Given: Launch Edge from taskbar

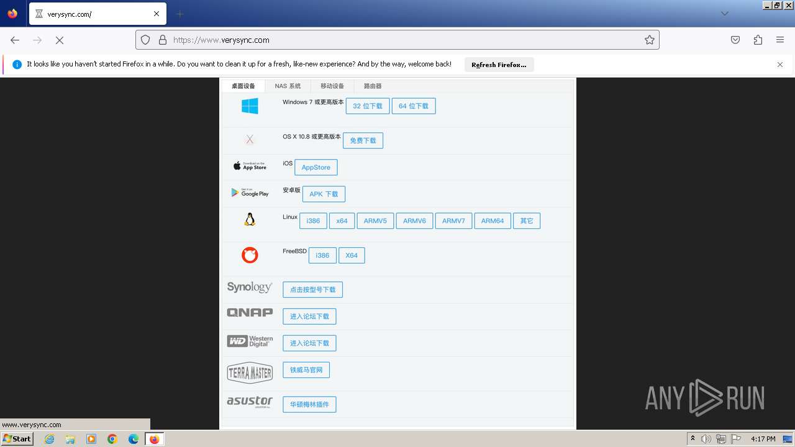Looking at the screenshot, I should pyautogui.click(x=134, y=439).
